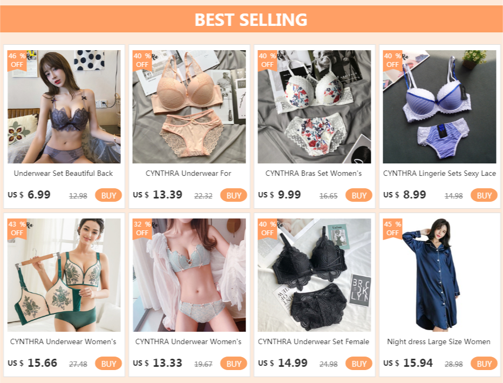Open the peach lace bra set photo
This screenshot has width=503, height=383.
189,107
